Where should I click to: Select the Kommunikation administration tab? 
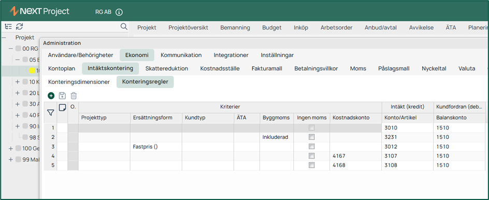(x=181, y=55)
